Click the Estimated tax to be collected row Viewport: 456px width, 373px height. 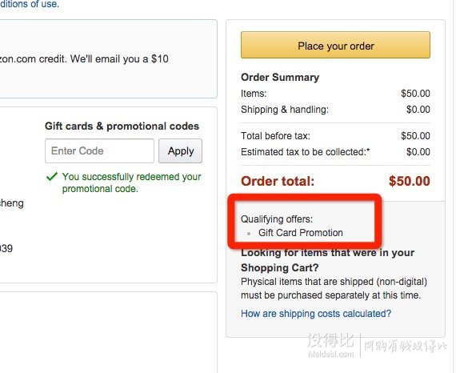point(335,152)
